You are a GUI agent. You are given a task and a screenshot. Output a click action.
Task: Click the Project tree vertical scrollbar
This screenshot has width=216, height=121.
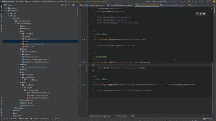78,12
